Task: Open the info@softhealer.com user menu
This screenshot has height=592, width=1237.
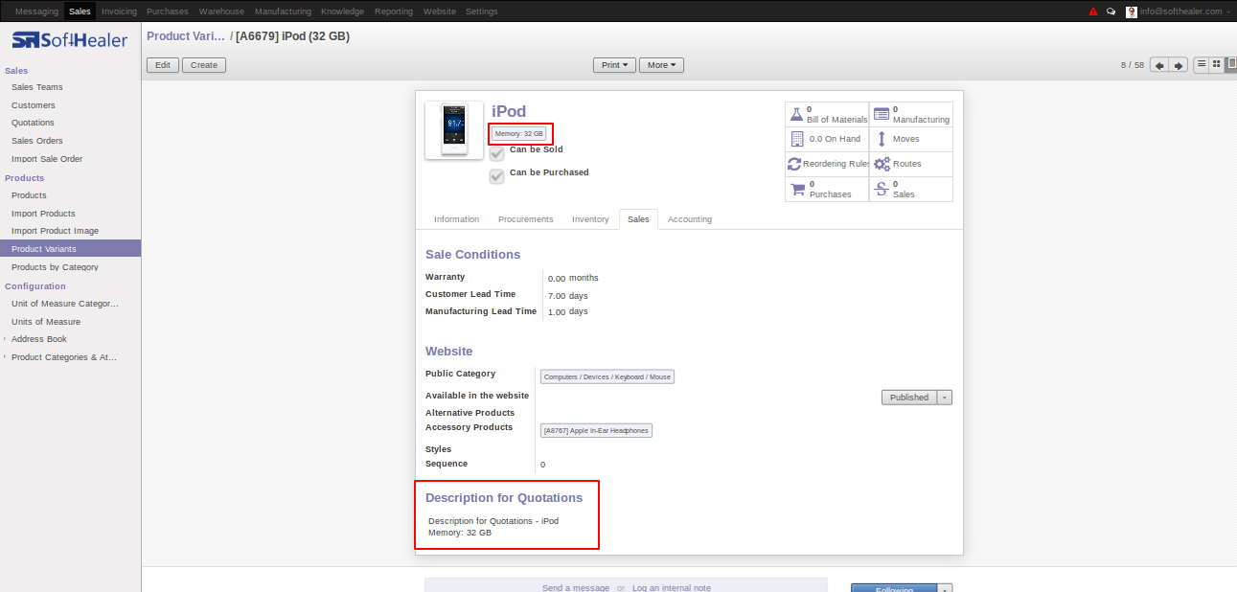Action: [x=1184, y=11]
